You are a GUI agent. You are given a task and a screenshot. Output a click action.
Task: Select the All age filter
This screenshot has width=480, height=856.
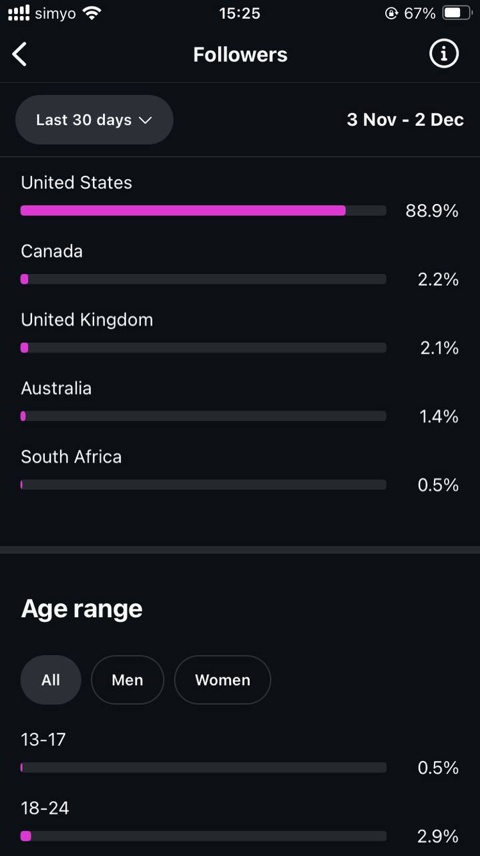coord(51,680)
